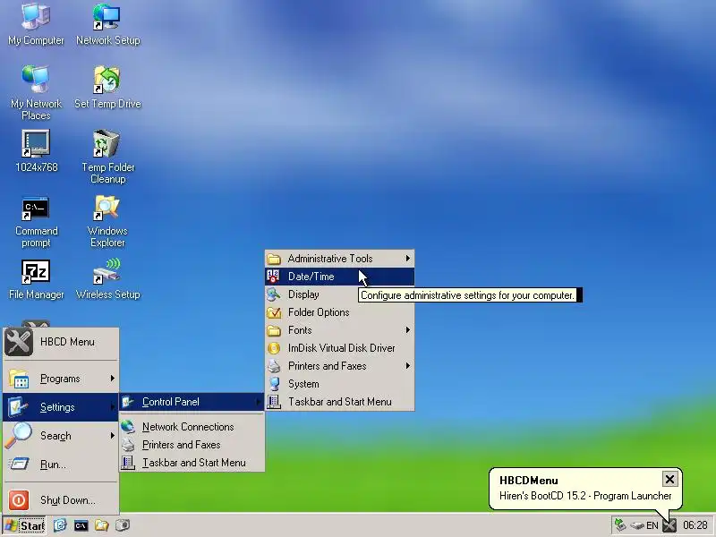Image resolution: width=716 pixels, height=537 pixels.
Task: Click the HBCD Menu wrench icon
Action: click(x=19, y=342)
